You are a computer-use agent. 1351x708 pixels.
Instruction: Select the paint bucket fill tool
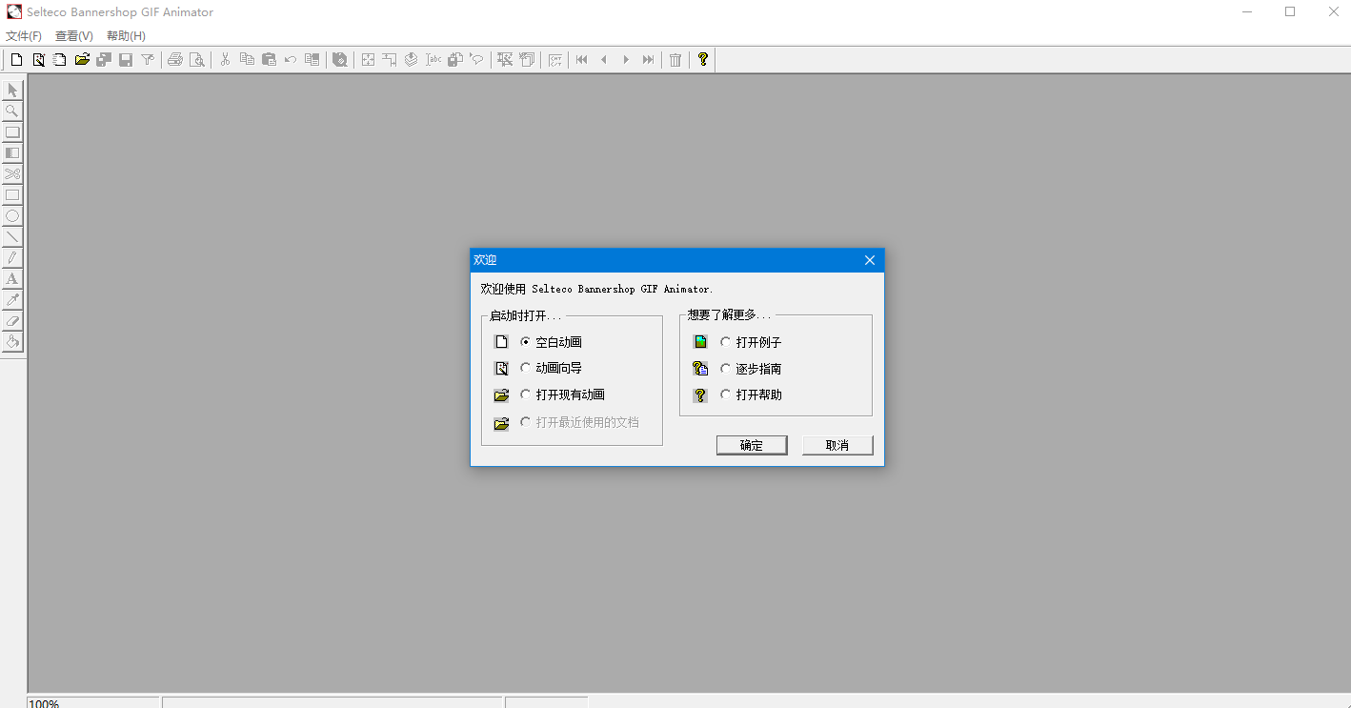click(x=12, y=342)
